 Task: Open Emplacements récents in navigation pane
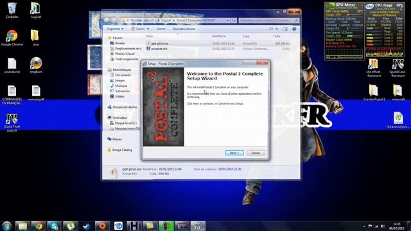coord(128,49)
